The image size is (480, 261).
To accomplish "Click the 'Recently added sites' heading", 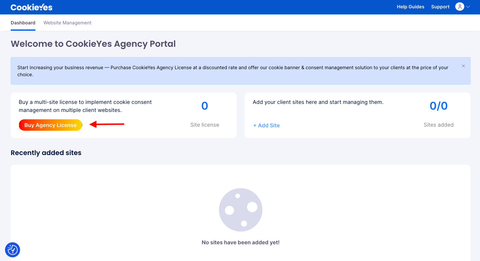I will click(x=46, y=153).
